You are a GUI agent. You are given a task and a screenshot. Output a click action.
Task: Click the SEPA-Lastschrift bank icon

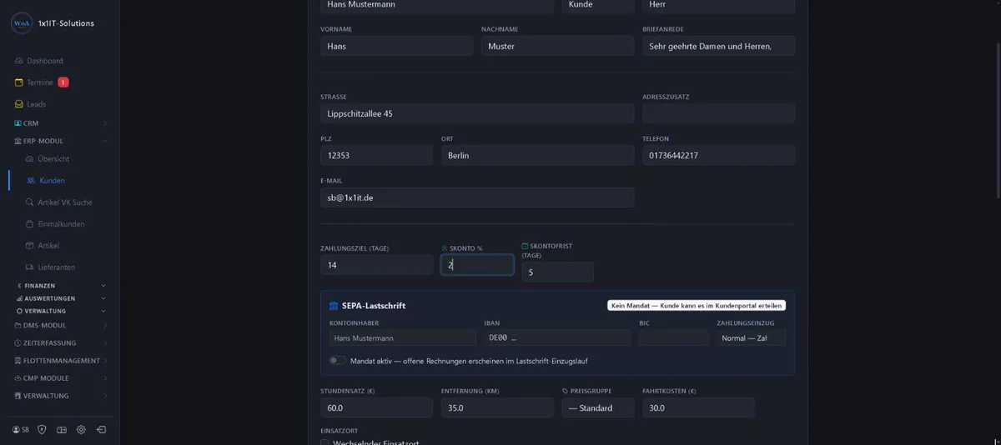[334, 306]
